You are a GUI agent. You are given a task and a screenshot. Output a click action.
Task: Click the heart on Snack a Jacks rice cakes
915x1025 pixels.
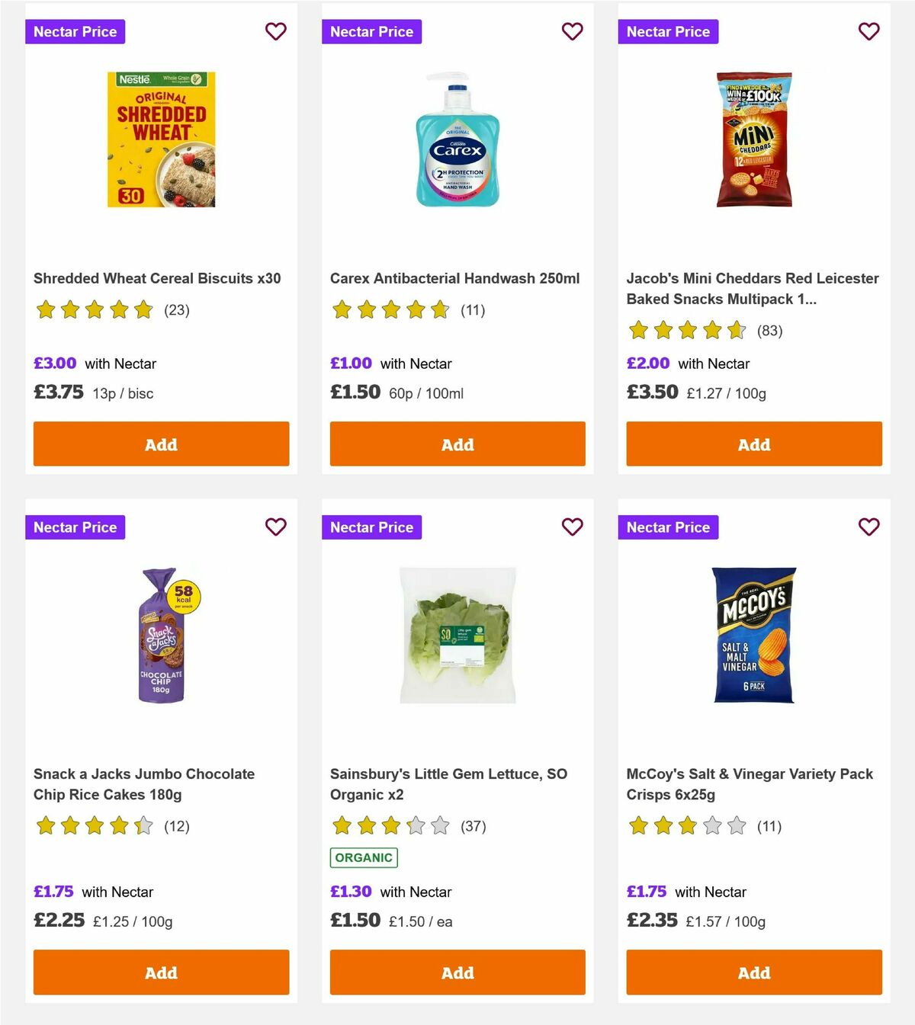coord(275,527)
